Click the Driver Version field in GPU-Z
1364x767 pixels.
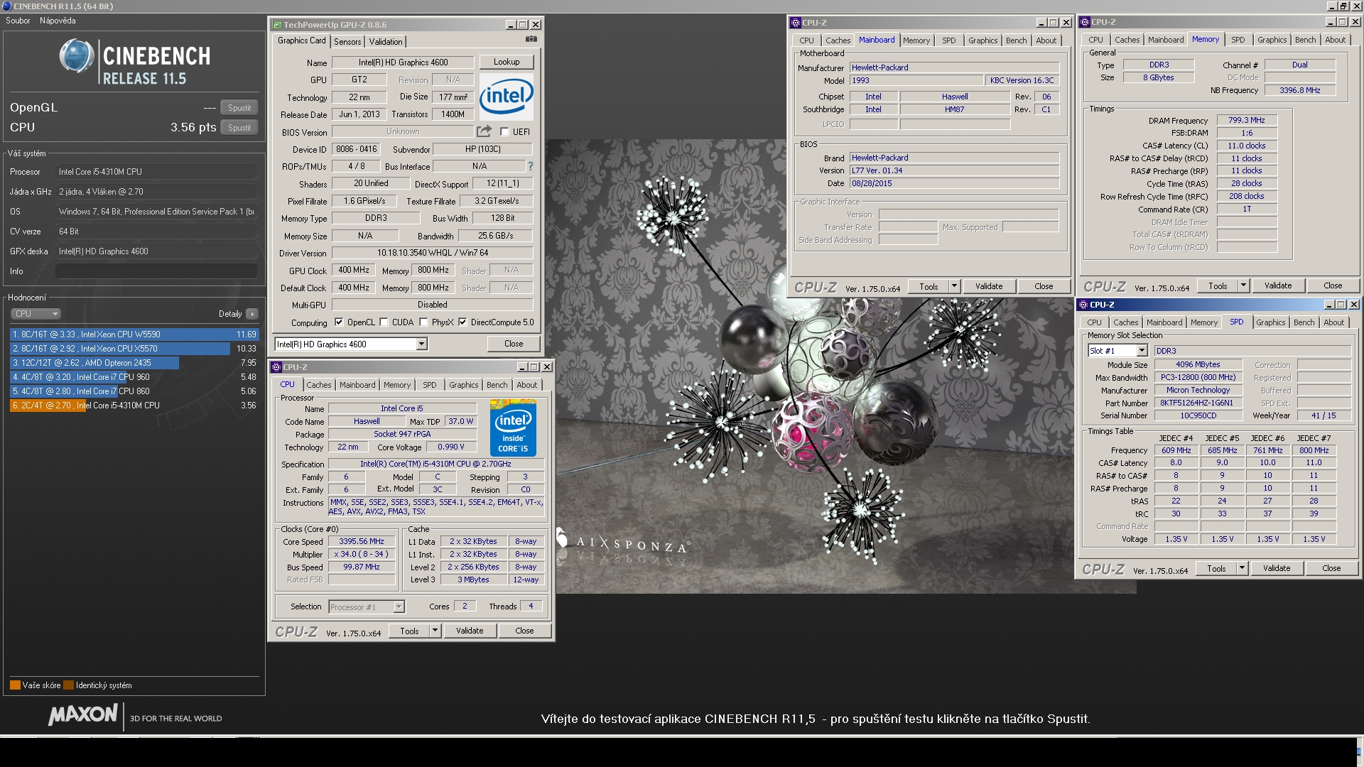coord(432,253)
